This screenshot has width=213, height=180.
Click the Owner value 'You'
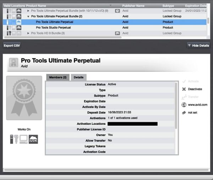pyautogui.click(x=110, y=135)
